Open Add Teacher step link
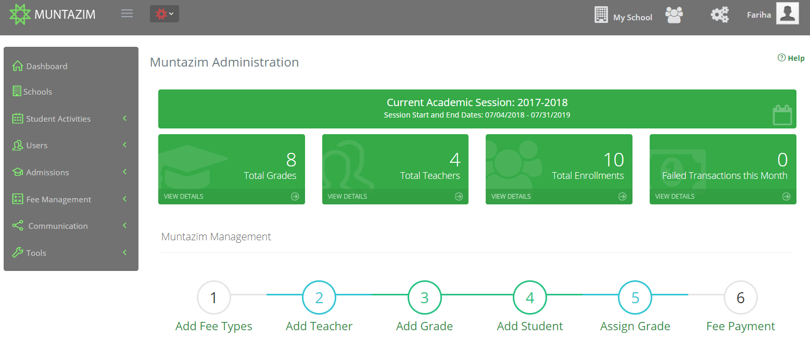Screen dimensions: 810x350 click(319, 326)
